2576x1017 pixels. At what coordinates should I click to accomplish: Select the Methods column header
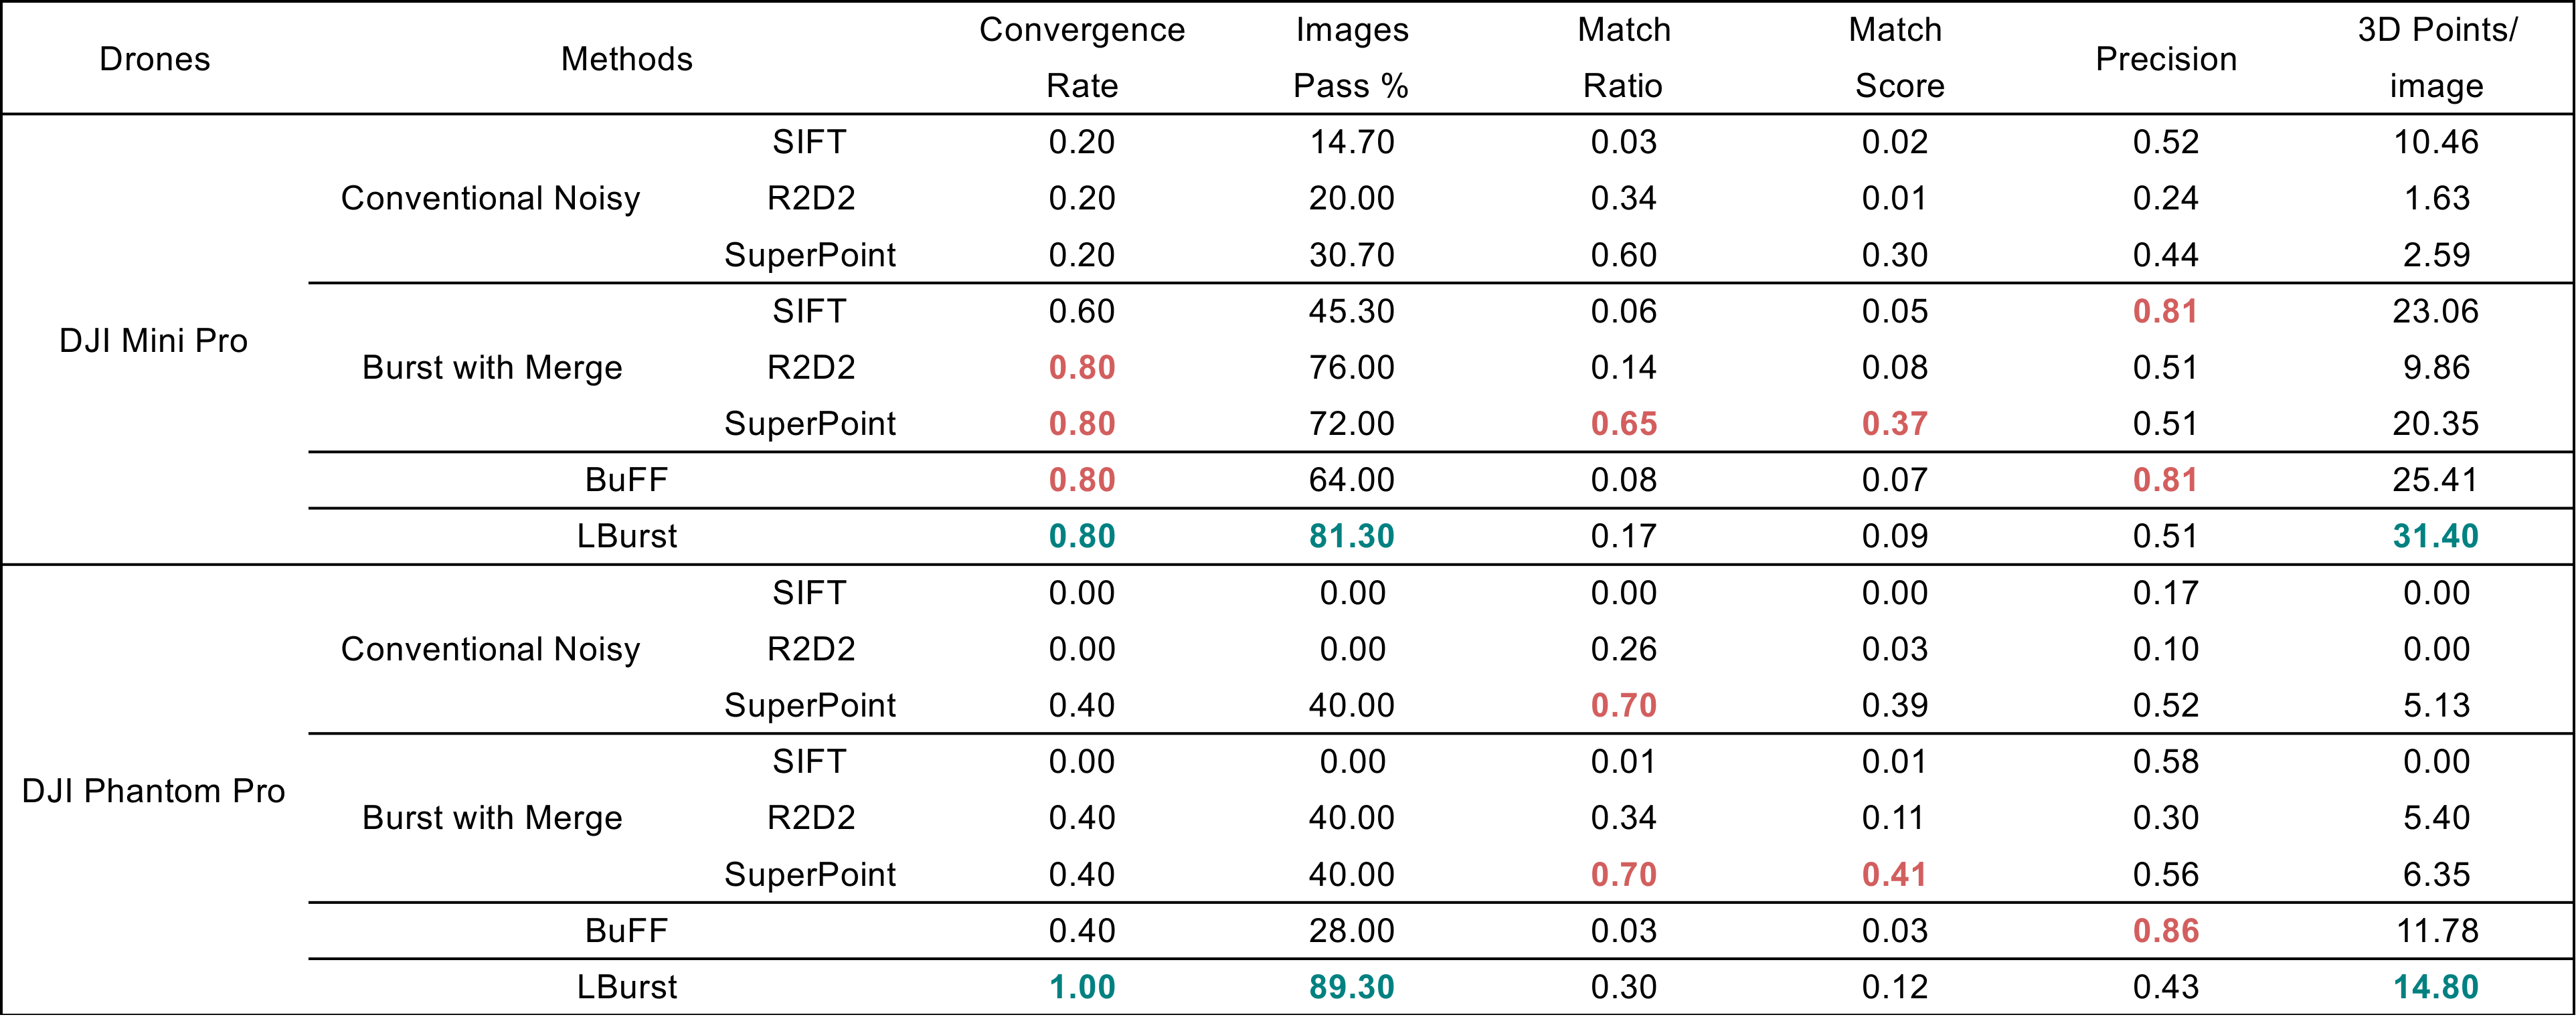(x=627, y=59)
